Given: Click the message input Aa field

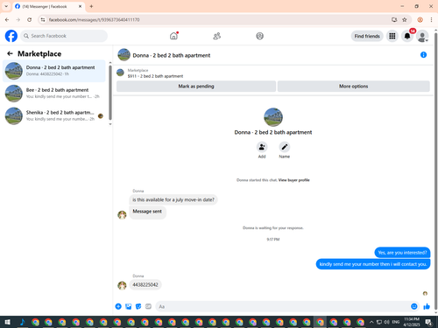Looking at the screenshot, I should (x=283, y=306).
